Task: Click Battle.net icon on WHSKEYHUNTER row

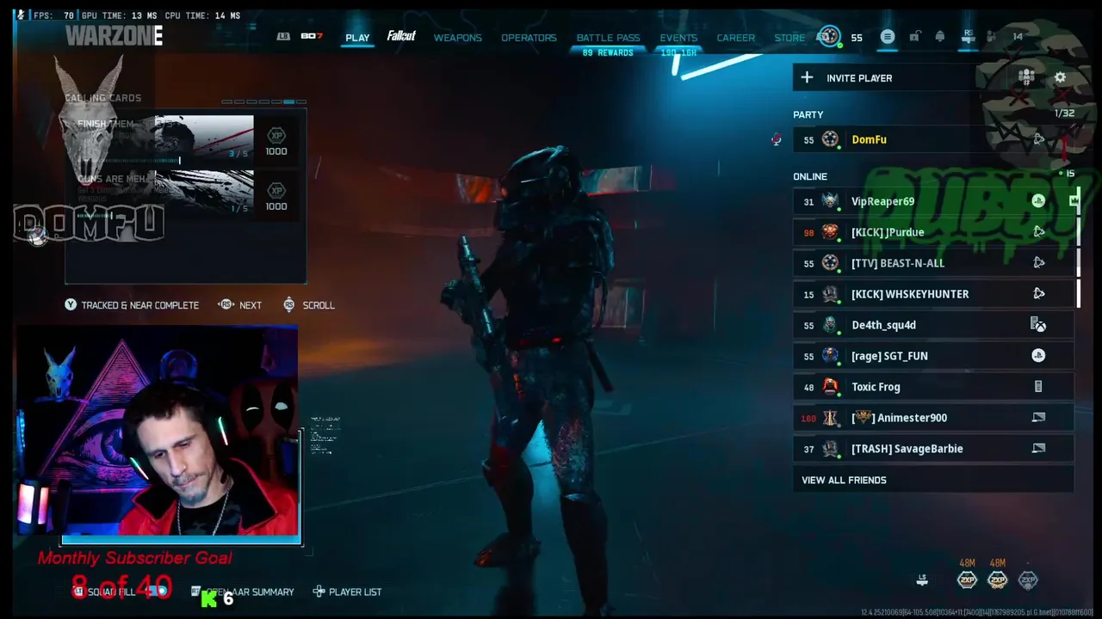Action: click(1038, 294)
